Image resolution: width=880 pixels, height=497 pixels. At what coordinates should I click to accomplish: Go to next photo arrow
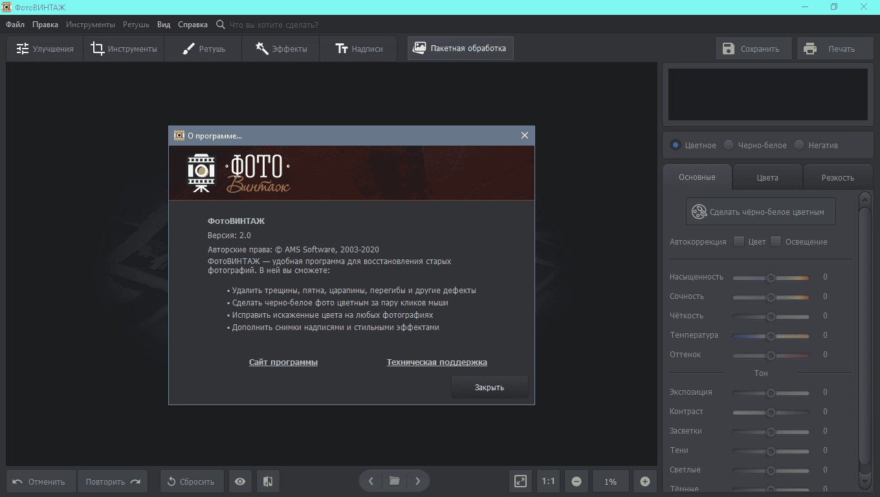418,481
